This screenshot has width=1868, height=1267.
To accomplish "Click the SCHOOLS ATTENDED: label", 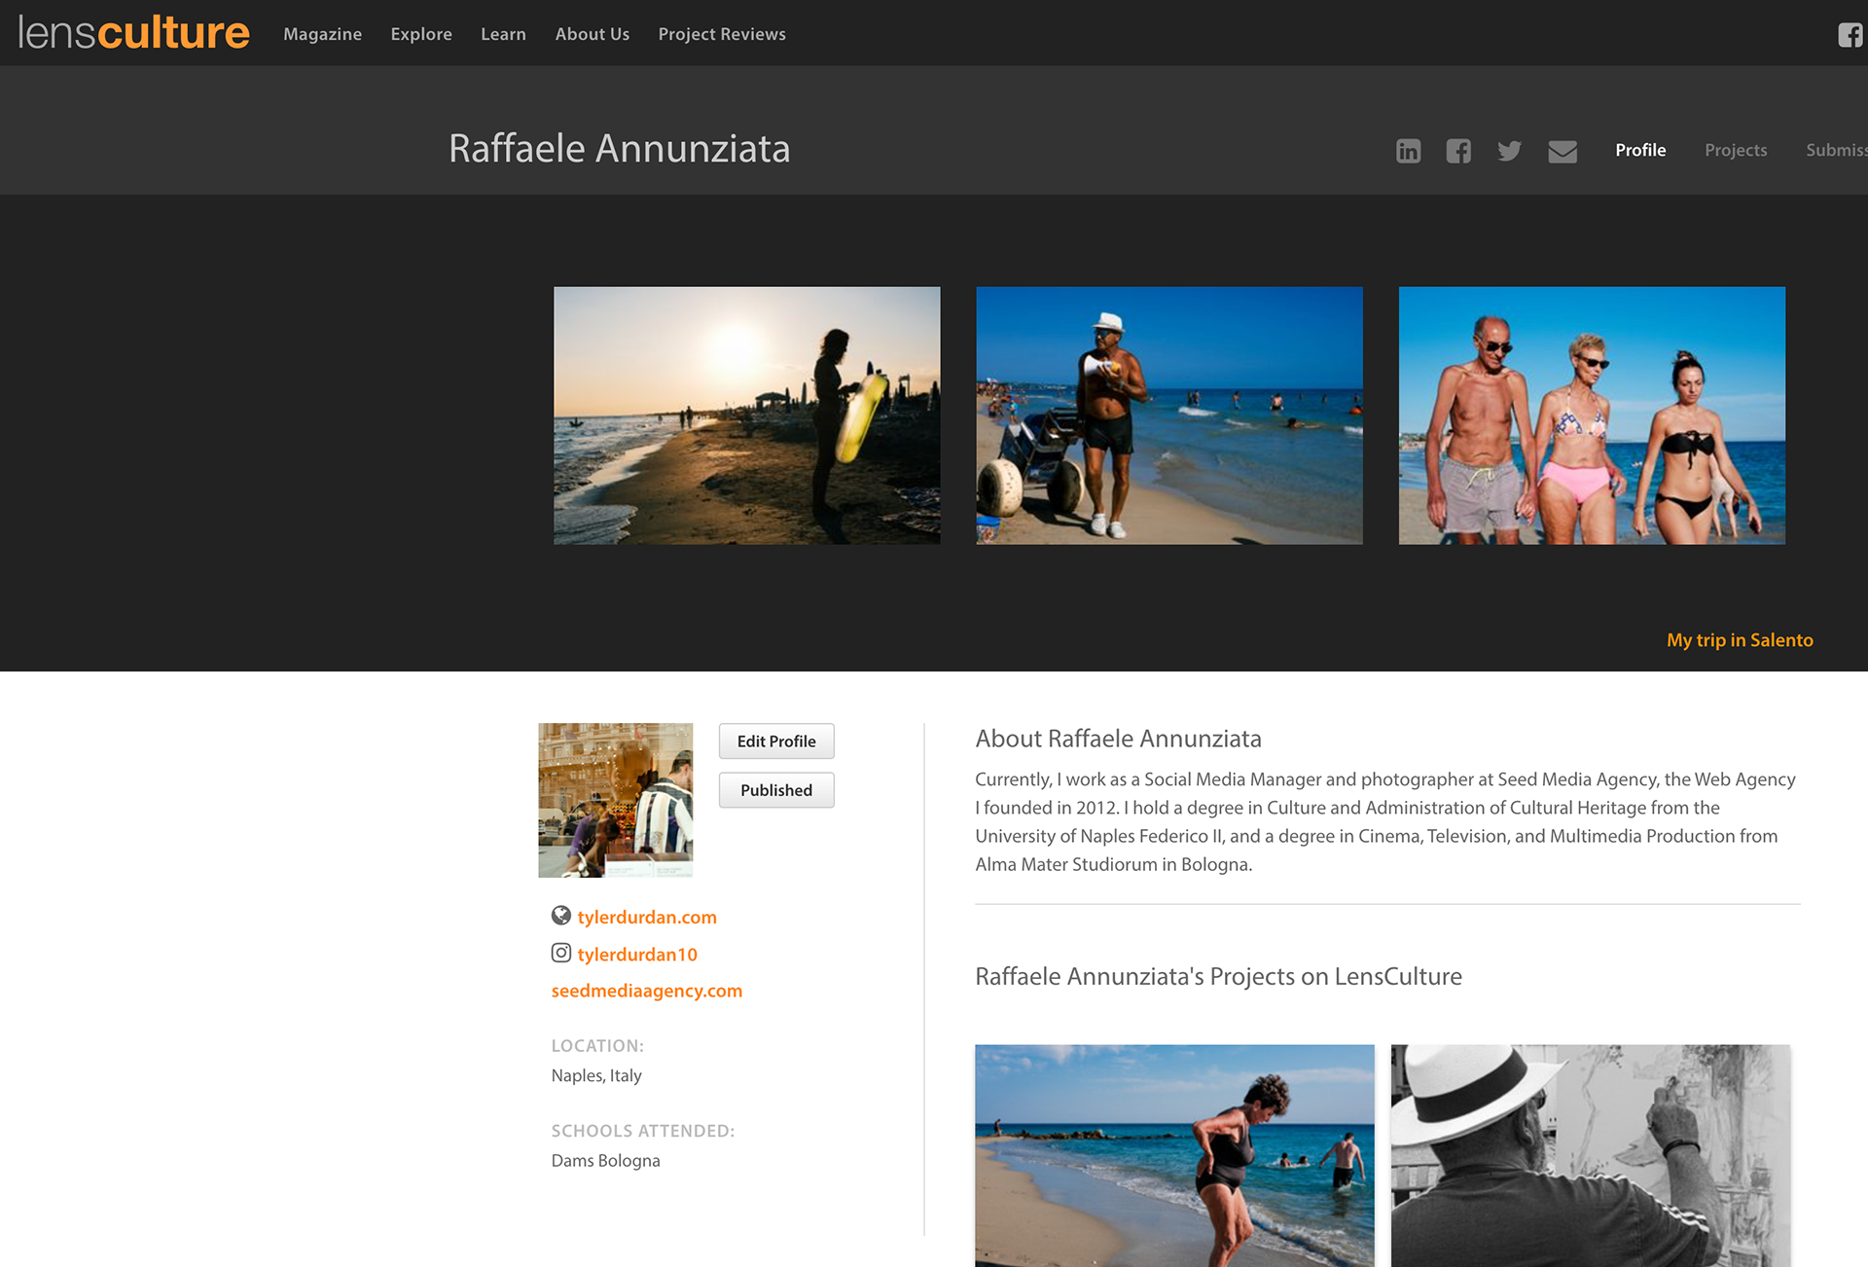I will click(x=643, y=1131).
